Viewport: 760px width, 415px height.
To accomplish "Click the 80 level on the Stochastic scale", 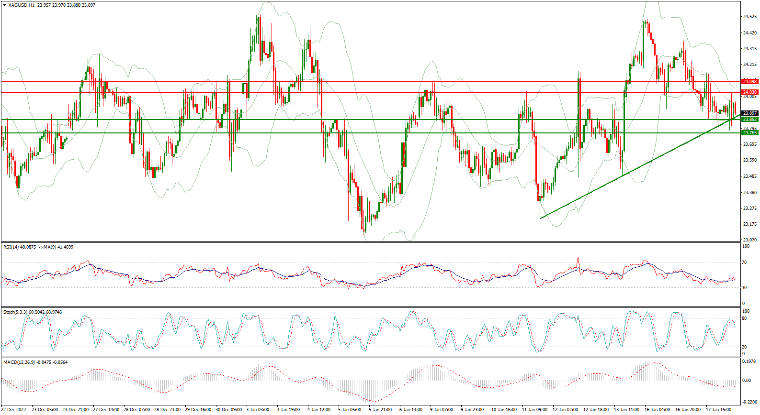I will point(744,318).
